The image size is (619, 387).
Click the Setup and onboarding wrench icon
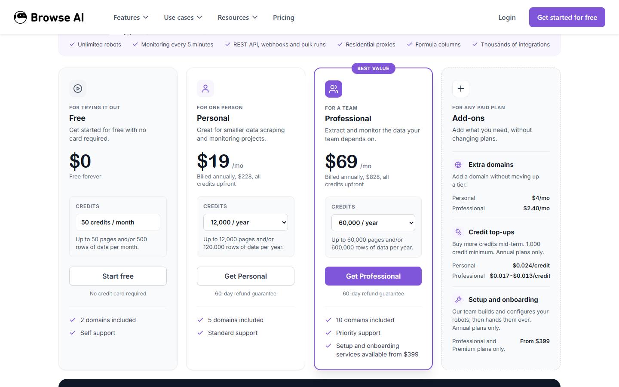click(x=458, y=300)
